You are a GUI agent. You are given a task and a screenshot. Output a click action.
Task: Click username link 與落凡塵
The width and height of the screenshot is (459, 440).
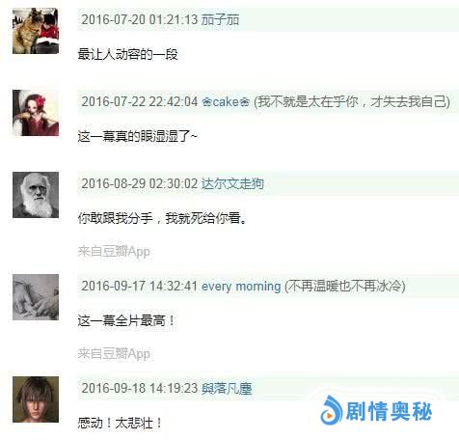[x=227, y=389]
